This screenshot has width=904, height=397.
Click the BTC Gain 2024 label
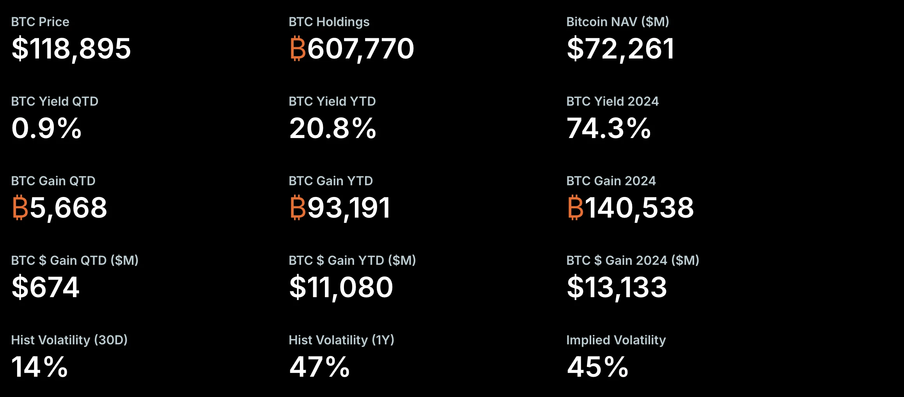(611, 181)
